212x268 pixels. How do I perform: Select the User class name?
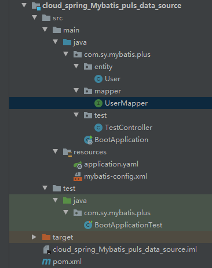pos(112,79)
